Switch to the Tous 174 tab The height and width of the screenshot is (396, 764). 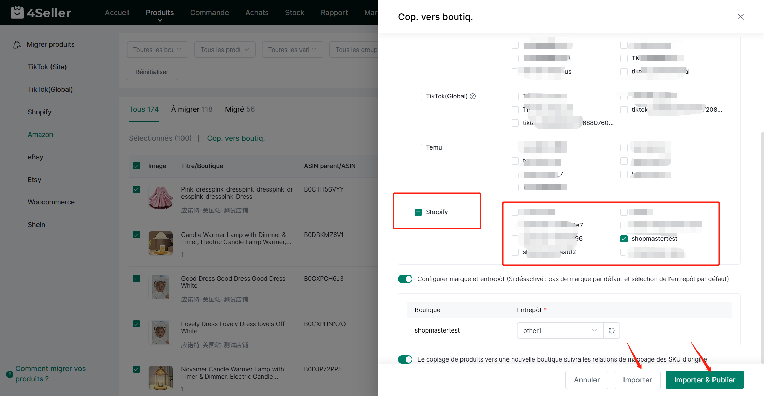tap(144, 109)
